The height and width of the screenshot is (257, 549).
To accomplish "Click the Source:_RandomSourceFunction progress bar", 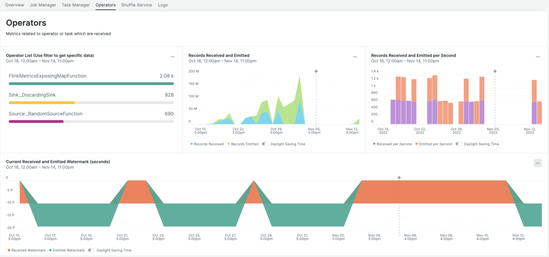I will coord(91,122).
